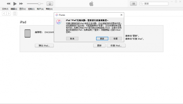183x104 pixels.
Task: Click the 序列号 serial number label
Action: click(39, 32)
